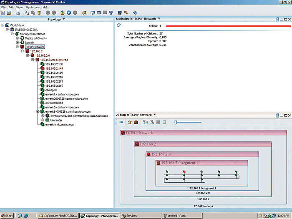
Task: Click the green up-arrow folder toolbar icon
Action: [63, 13]
